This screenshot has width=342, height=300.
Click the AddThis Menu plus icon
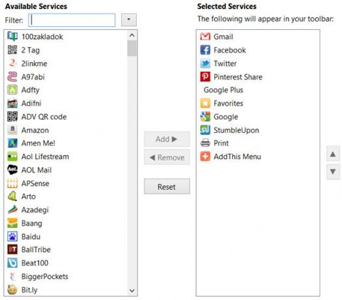pyautogui.click(x=205, y=157)
